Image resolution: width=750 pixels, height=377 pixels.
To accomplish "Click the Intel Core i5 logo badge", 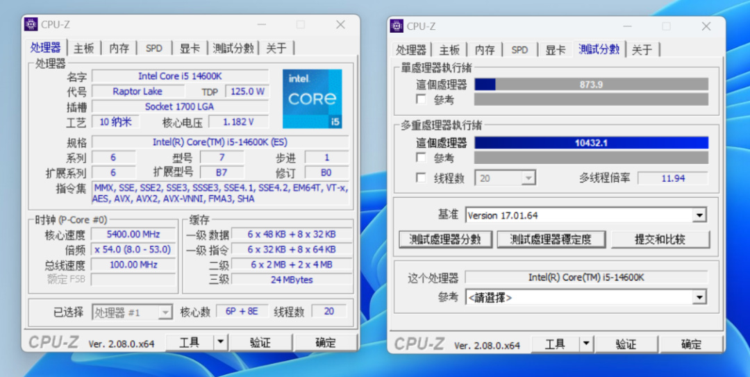I will (312, 99).
